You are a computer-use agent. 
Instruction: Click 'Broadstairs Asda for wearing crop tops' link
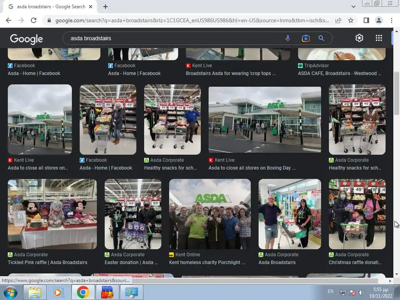click(x=231, y=73)
